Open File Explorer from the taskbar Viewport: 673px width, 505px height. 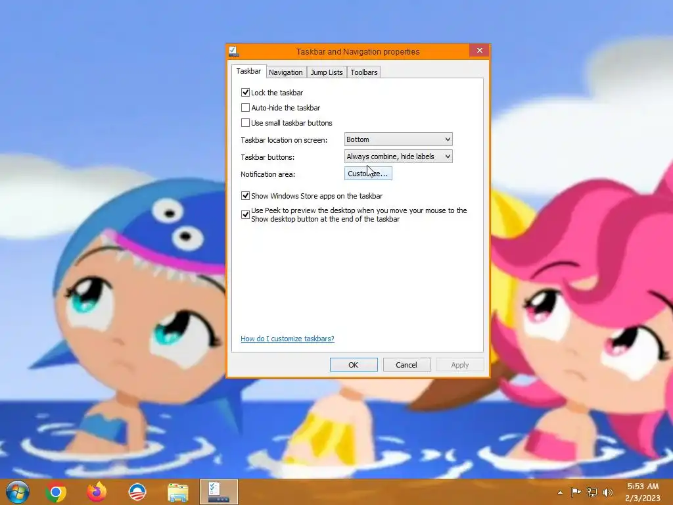pos(177,493)
